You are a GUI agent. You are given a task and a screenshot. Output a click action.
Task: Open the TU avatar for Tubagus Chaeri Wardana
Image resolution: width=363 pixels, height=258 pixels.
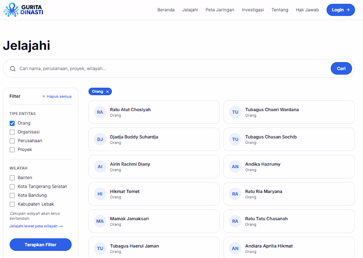point(235,112)
